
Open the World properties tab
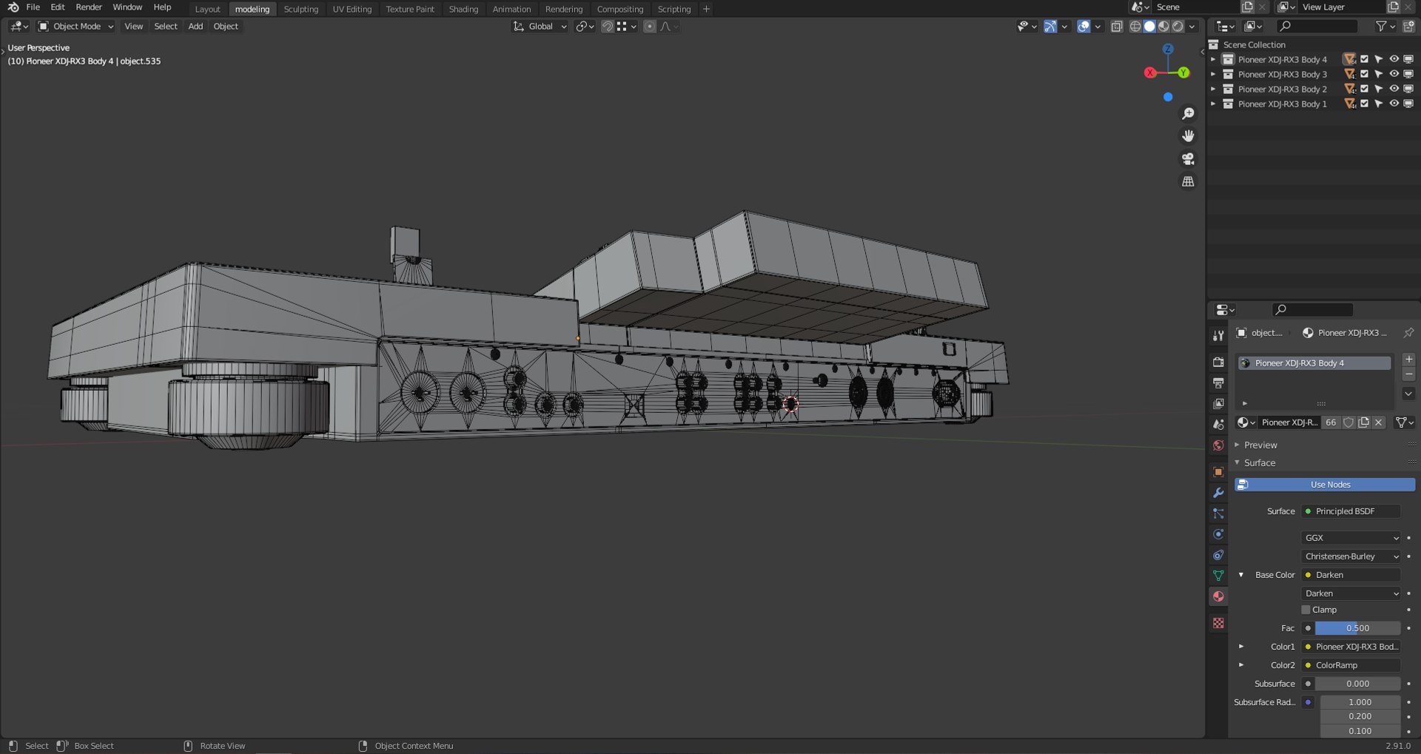pos(1218,445)
